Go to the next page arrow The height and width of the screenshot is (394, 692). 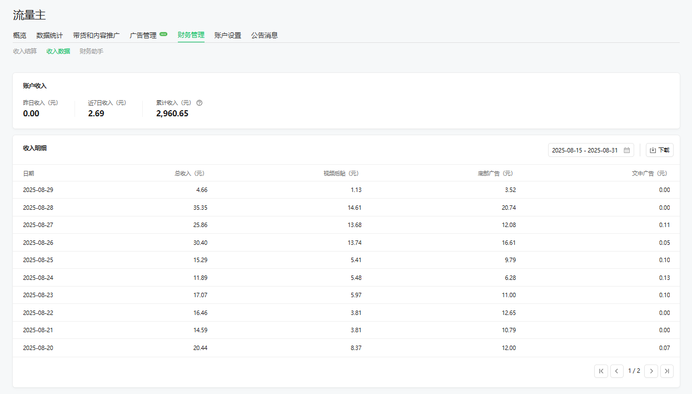pos(651,371)
